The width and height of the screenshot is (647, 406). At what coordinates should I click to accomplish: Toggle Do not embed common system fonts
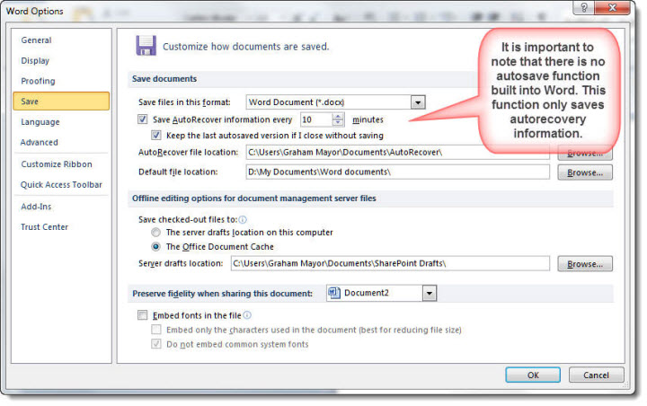[x=156, y=344]
